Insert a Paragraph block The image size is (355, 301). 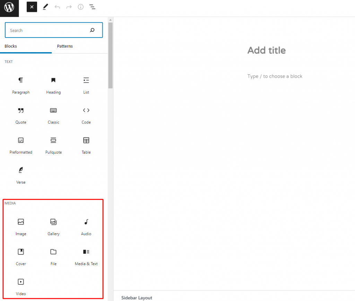21,86
